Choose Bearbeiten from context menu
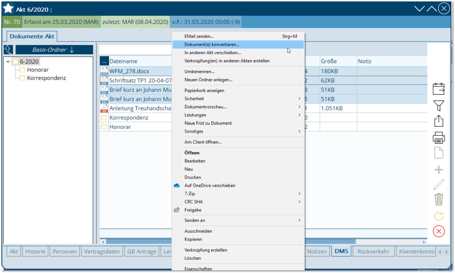The height and width of the screenshot is (273, 455). (x=238, y=161)
